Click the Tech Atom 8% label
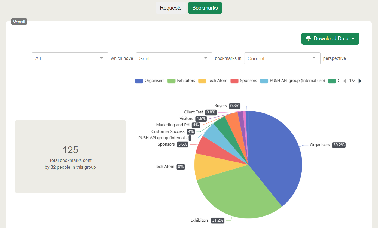 [170, 167]
